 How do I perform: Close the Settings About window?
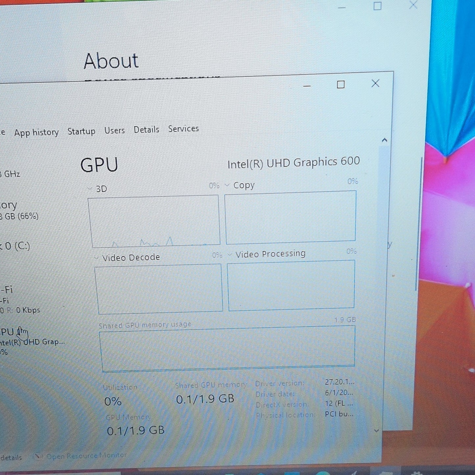tap(413, 5)
